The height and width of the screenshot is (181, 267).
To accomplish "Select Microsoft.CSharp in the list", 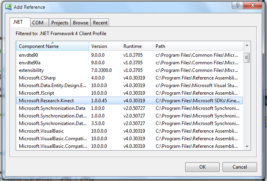I will [x=129, y=78].
